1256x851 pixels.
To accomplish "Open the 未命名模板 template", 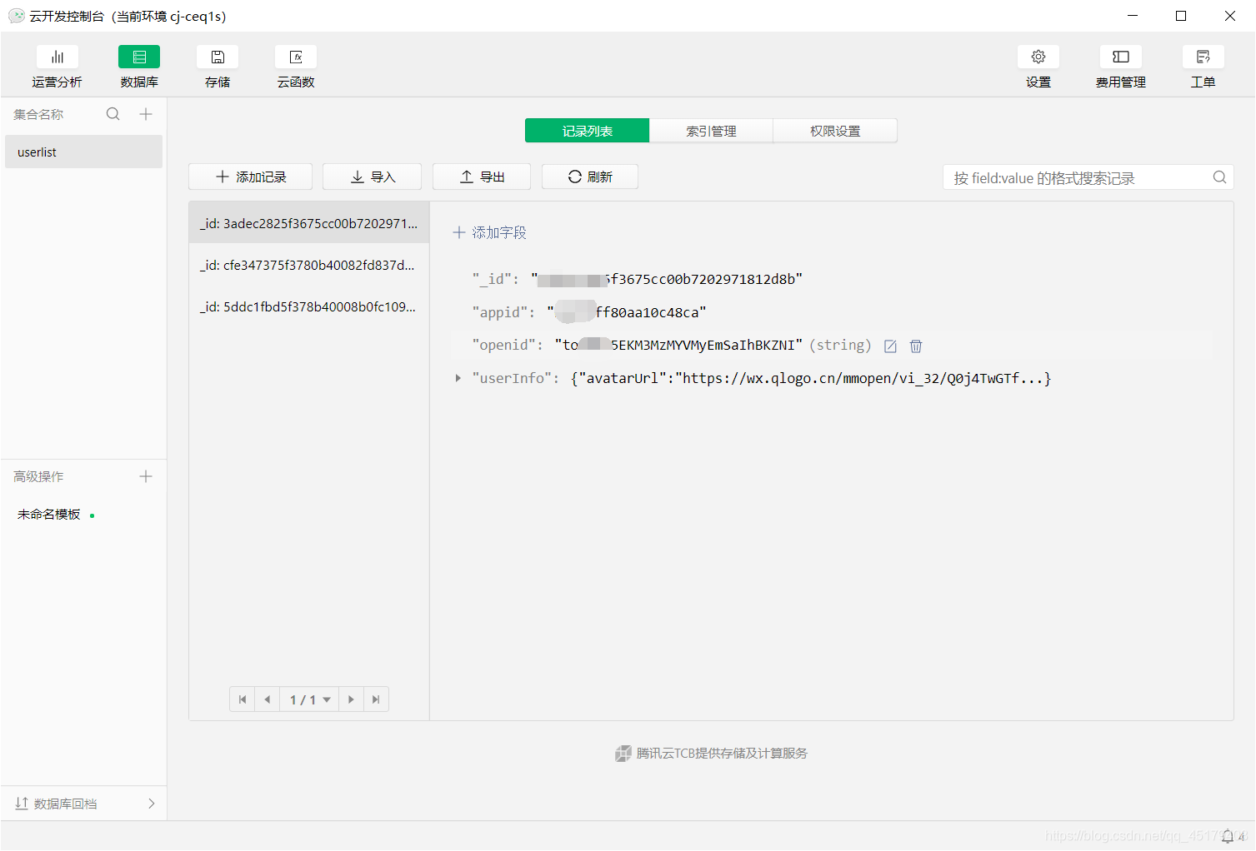I will click(49, 515).
